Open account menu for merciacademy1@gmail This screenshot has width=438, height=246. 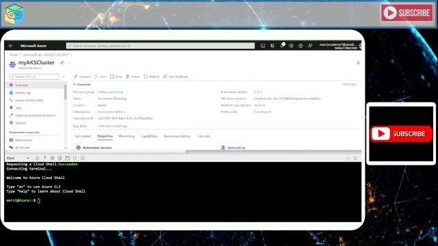pos(339,46)
